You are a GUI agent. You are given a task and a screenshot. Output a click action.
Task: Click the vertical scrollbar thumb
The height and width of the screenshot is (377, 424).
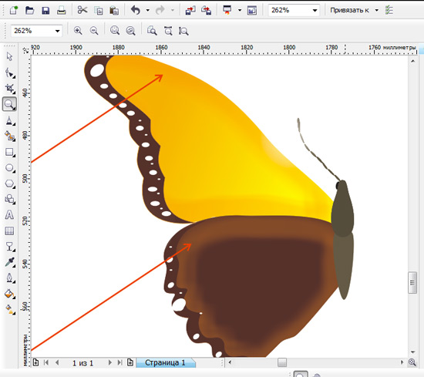(x=412, y=283)
